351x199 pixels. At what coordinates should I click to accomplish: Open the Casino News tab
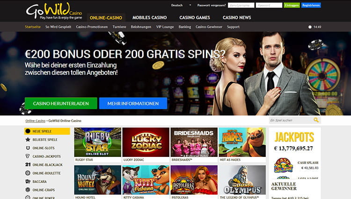[x=237, y=17]
